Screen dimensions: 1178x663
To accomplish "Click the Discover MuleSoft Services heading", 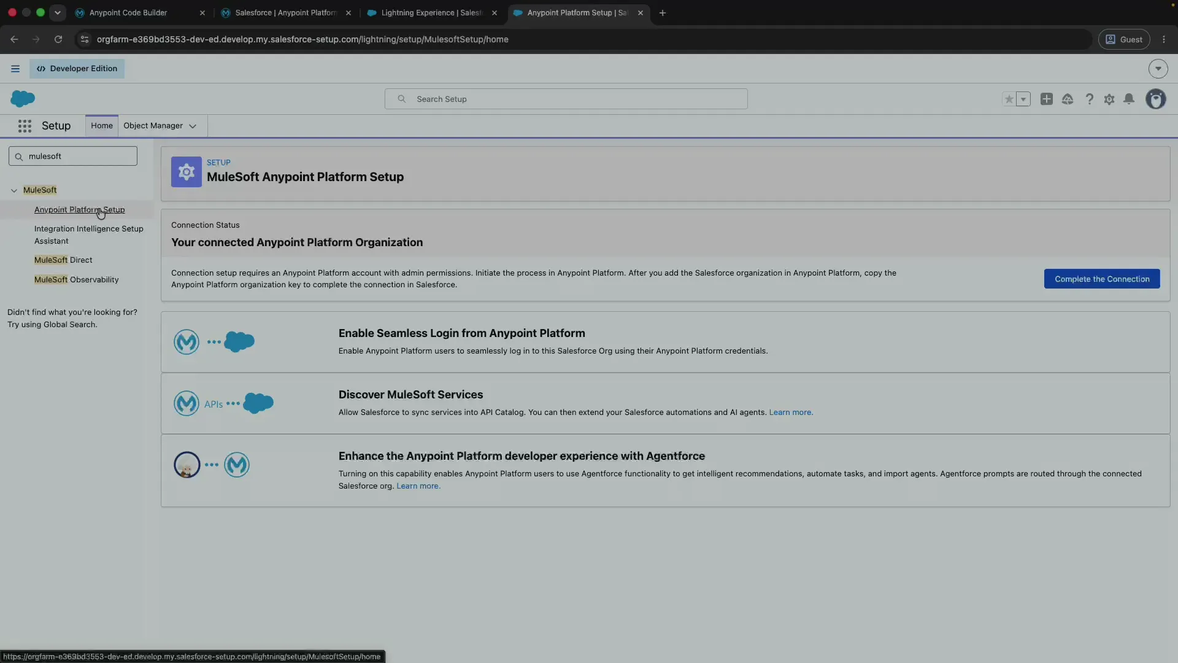I will click(410, 395).
